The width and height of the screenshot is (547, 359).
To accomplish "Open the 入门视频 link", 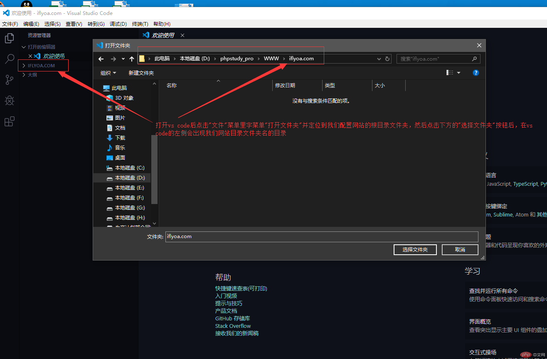I will click(226, 296).
